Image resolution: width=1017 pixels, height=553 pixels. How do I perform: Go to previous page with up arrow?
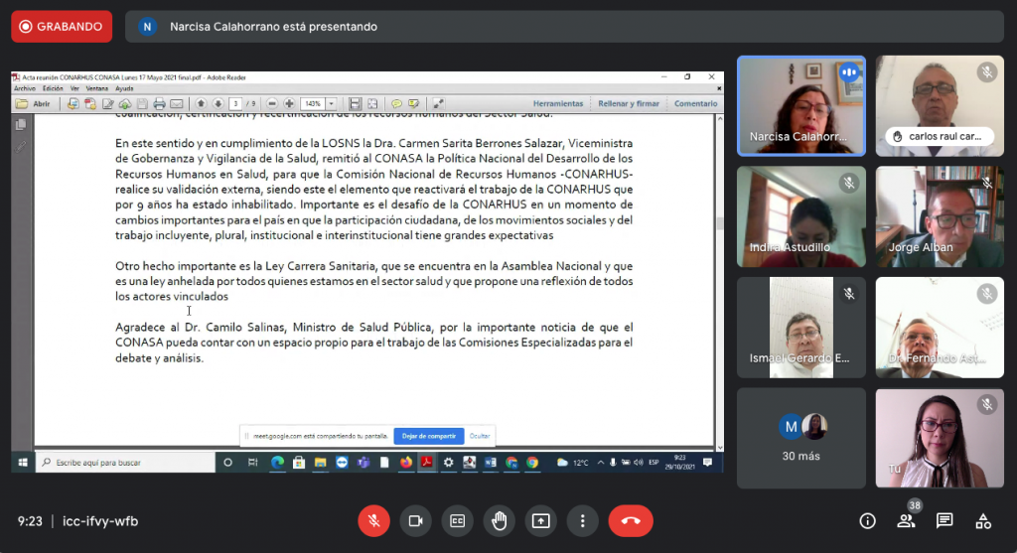(x=201, y=103)
